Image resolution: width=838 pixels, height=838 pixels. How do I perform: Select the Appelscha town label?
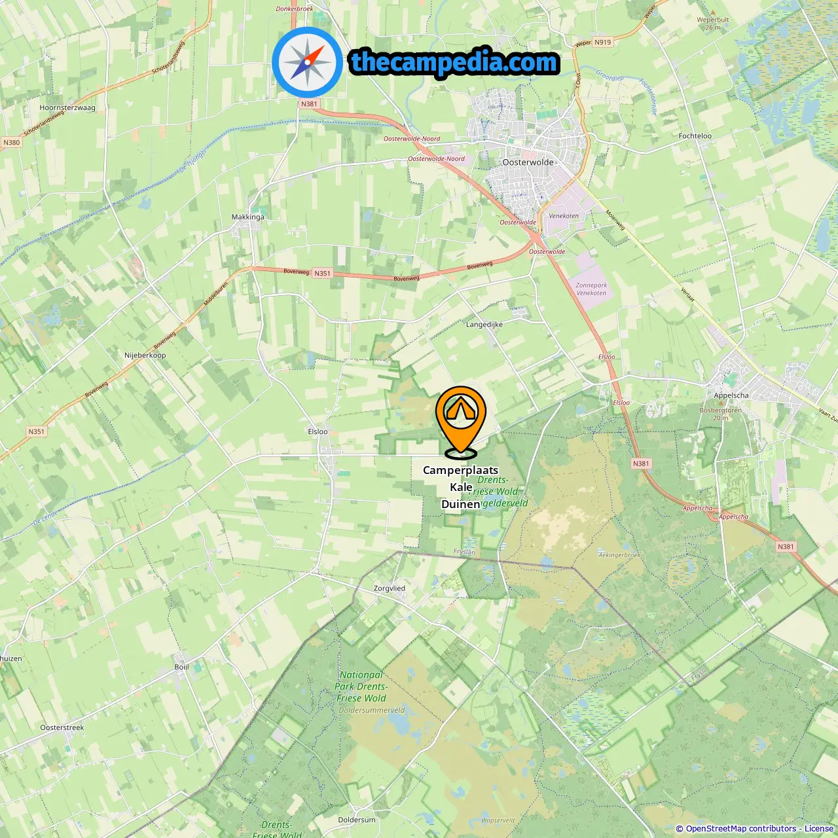click(731, 395)
